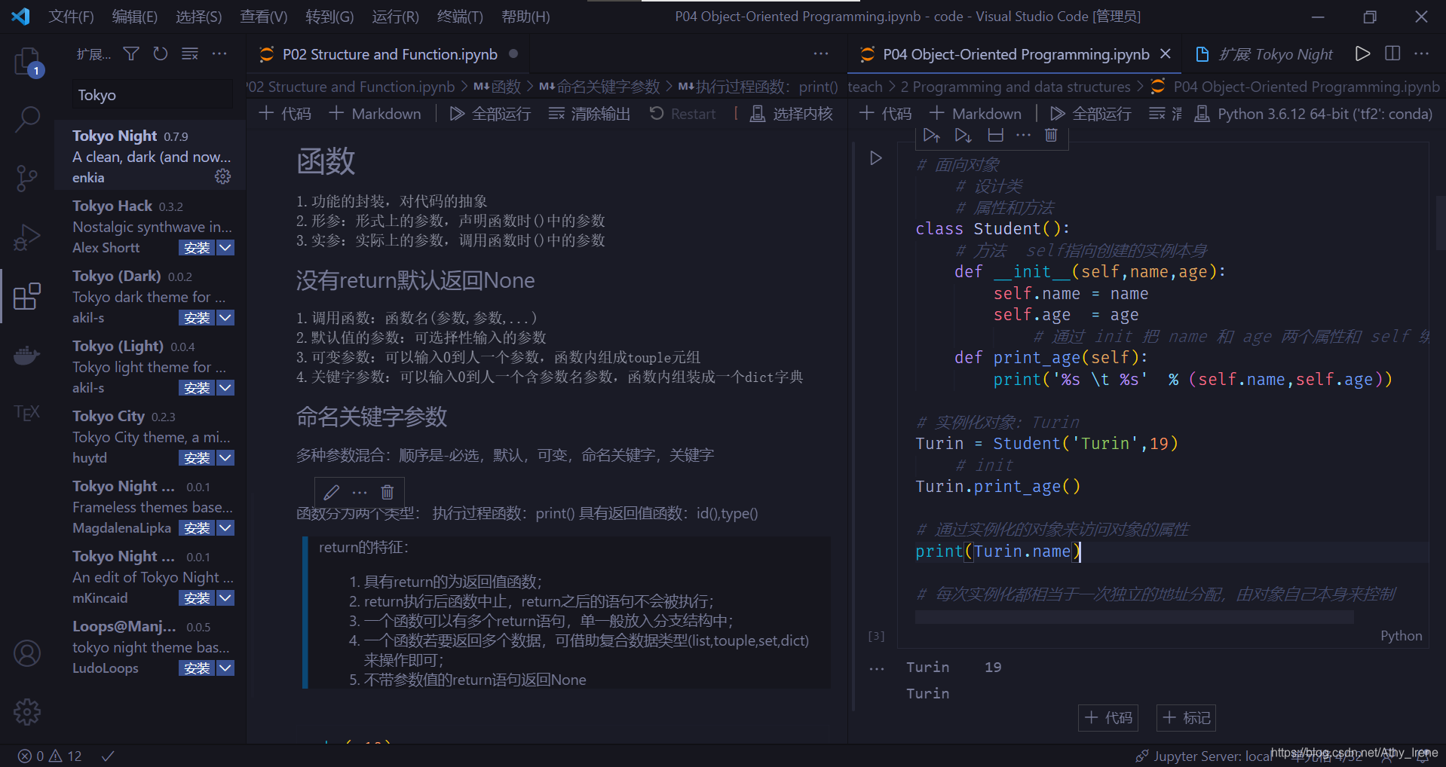Run current cell and below
Image resolution: width=1446 pixels, height=767 pixels.
963,135
